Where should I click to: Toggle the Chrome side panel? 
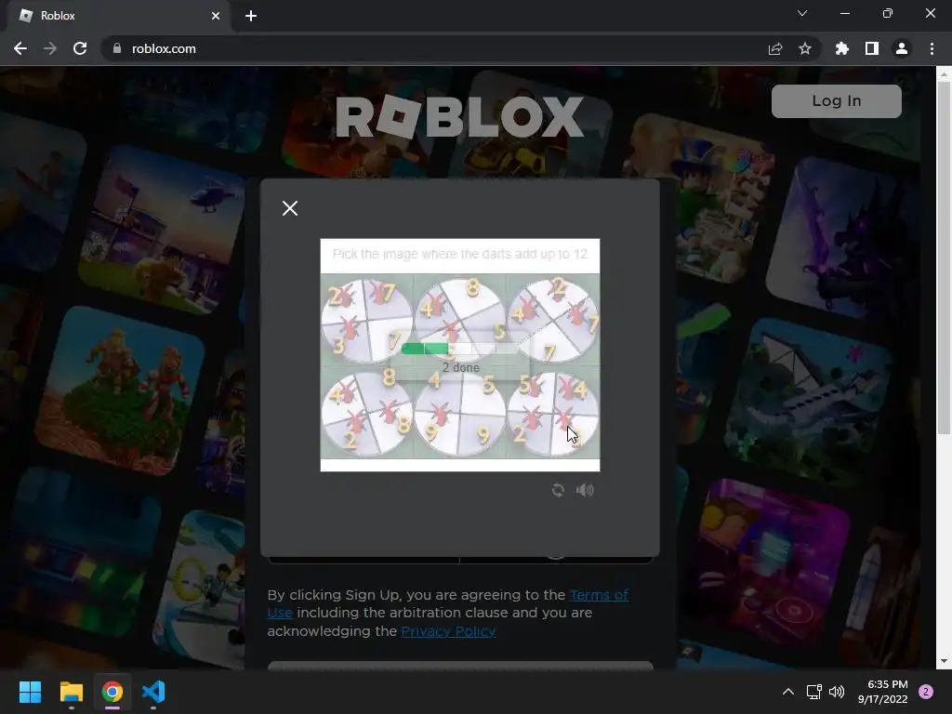click(x=872, y=48)
